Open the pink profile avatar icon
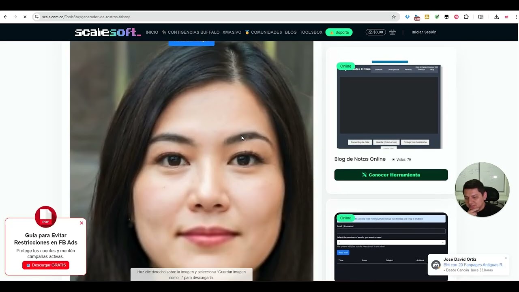The height and width of the screenshot is (292, 519). tap(506, 17)
